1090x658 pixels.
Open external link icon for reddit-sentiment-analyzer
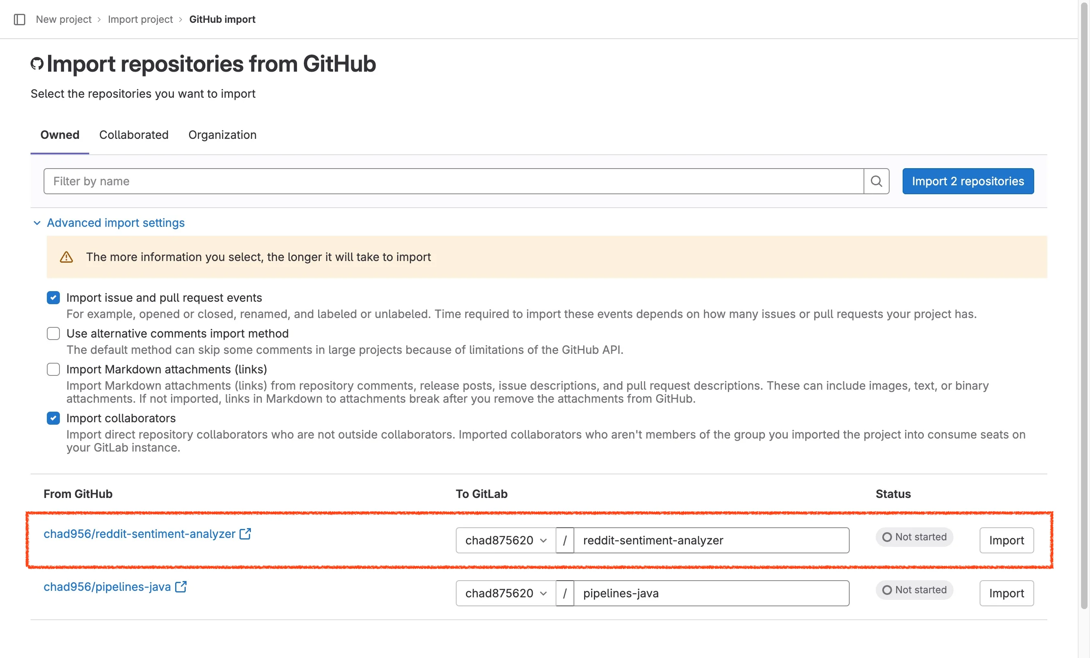tap(245, 534)
